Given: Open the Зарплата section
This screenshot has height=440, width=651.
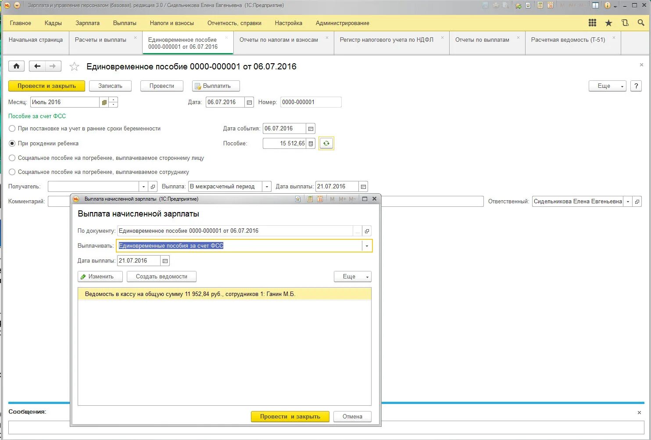Looking at the screenshot, I should click(x=87, y=23).
